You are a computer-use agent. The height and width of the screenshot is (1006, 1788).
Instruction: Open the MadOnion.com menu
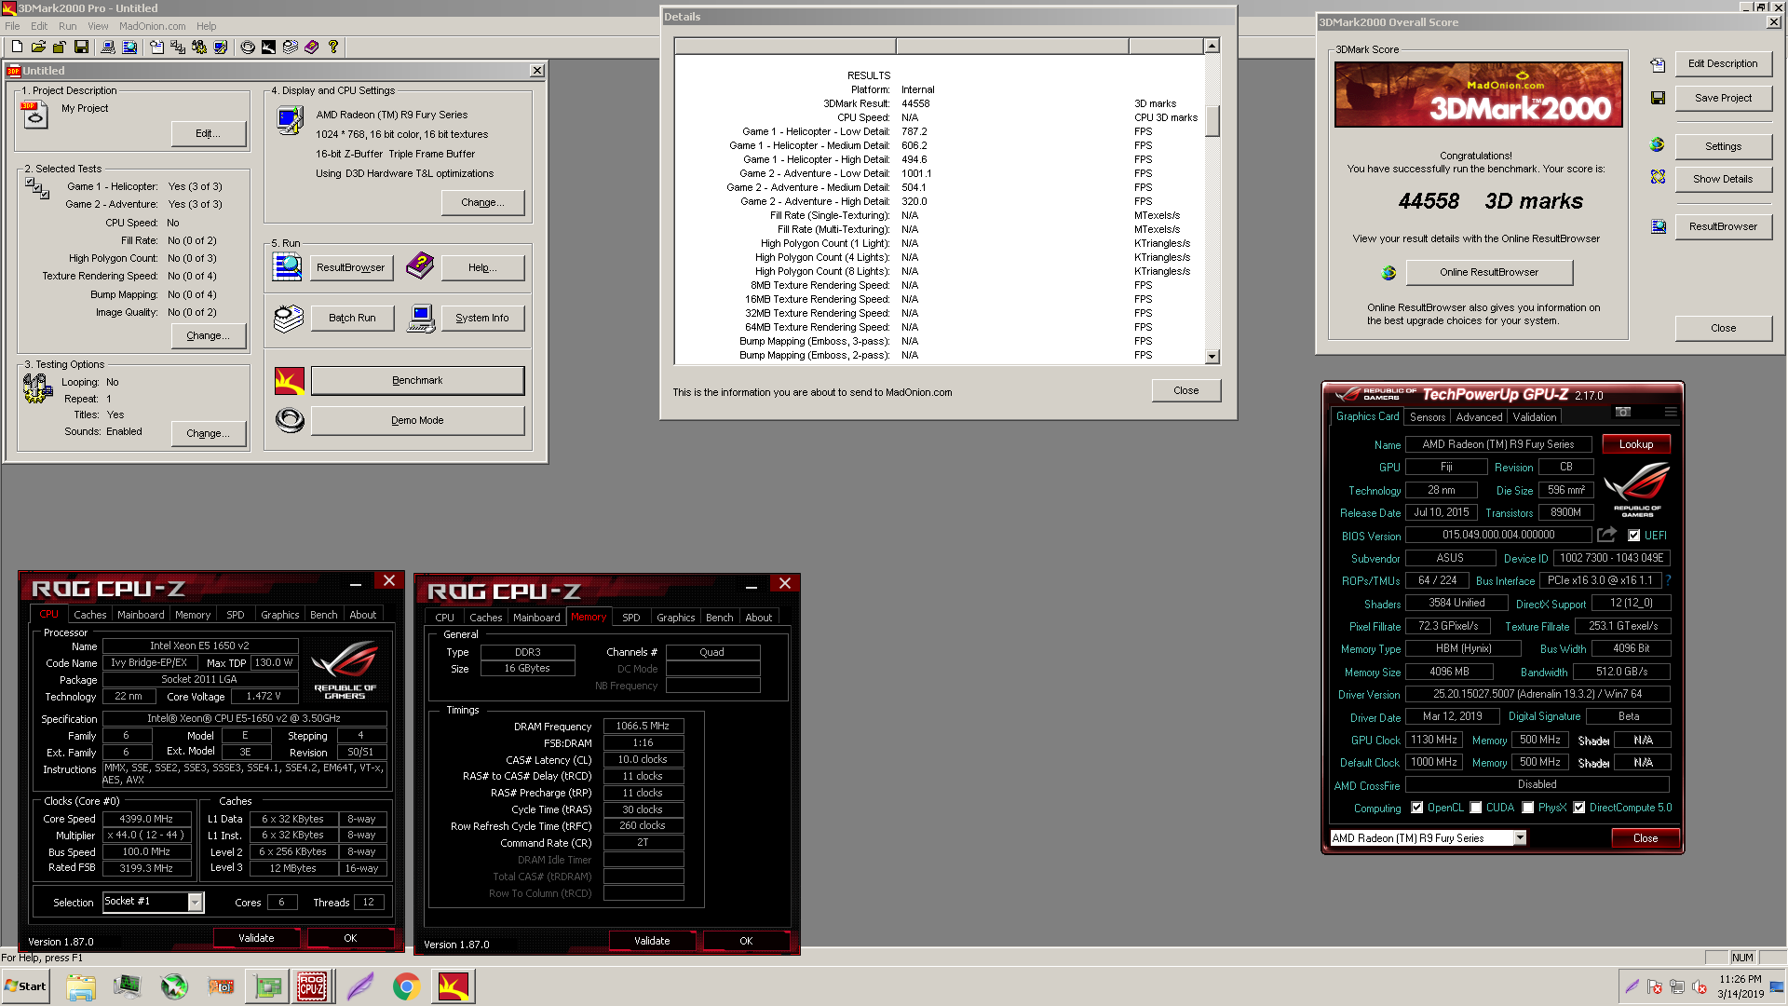pyautogui.click(x=152, y=26)
